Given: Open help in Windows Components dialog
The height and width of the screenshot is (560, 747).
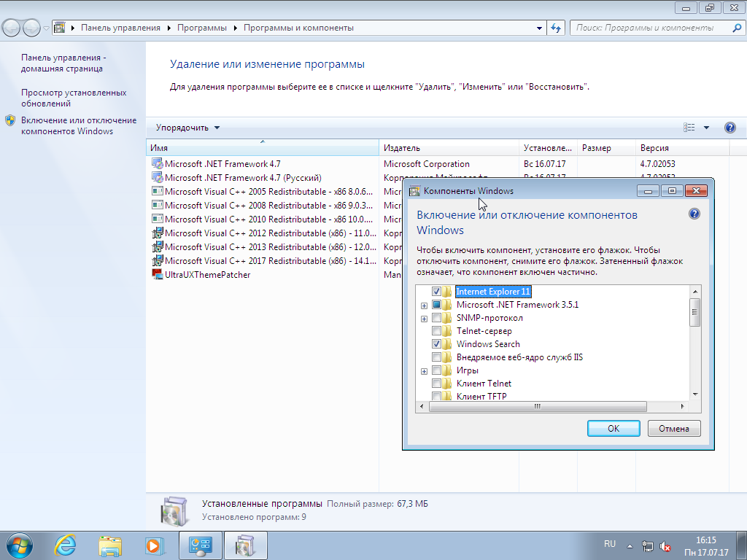Looking at the screenshot, I should tap(694, 214).
